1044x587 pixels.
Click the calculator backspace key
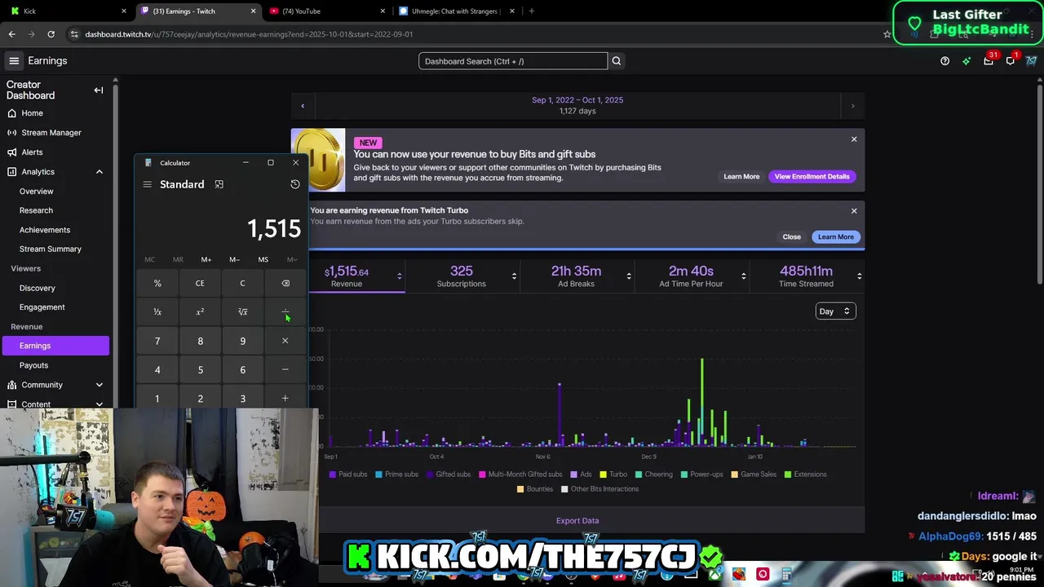point(285,283)
